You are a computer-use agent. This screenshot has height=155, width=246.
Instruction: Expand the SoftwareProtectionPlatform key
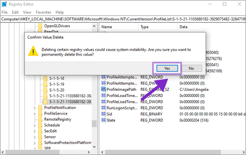tap(35, 143)
